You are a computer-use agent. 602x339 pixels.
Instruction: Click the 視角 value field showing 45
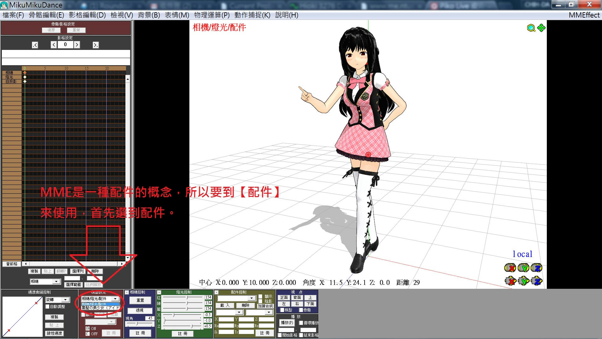[150, 318]
